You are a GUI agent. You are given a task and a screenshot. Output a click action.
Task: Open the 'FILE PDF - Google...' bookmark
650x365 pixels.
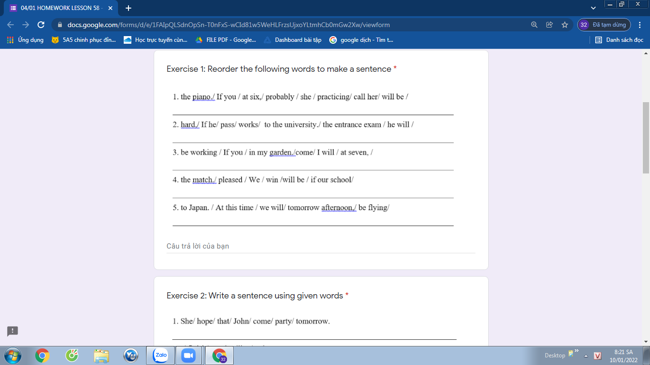[226, 40]
